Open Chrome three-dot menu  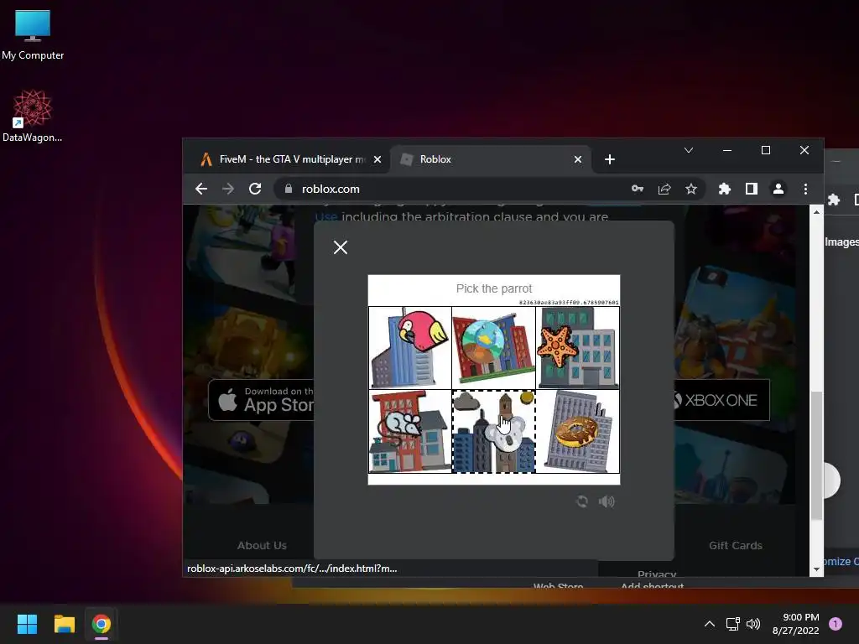[805, 189]
